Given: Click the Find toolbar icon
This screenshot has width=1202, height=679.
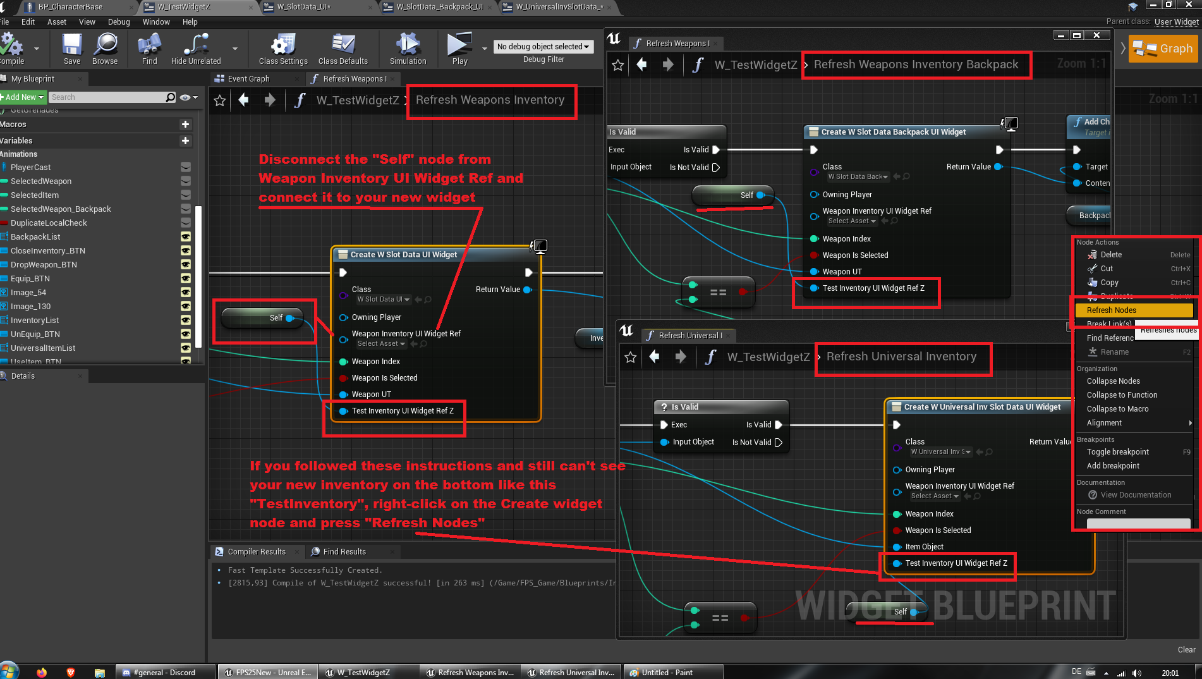Looking at the screenshot, I should 149,49.
